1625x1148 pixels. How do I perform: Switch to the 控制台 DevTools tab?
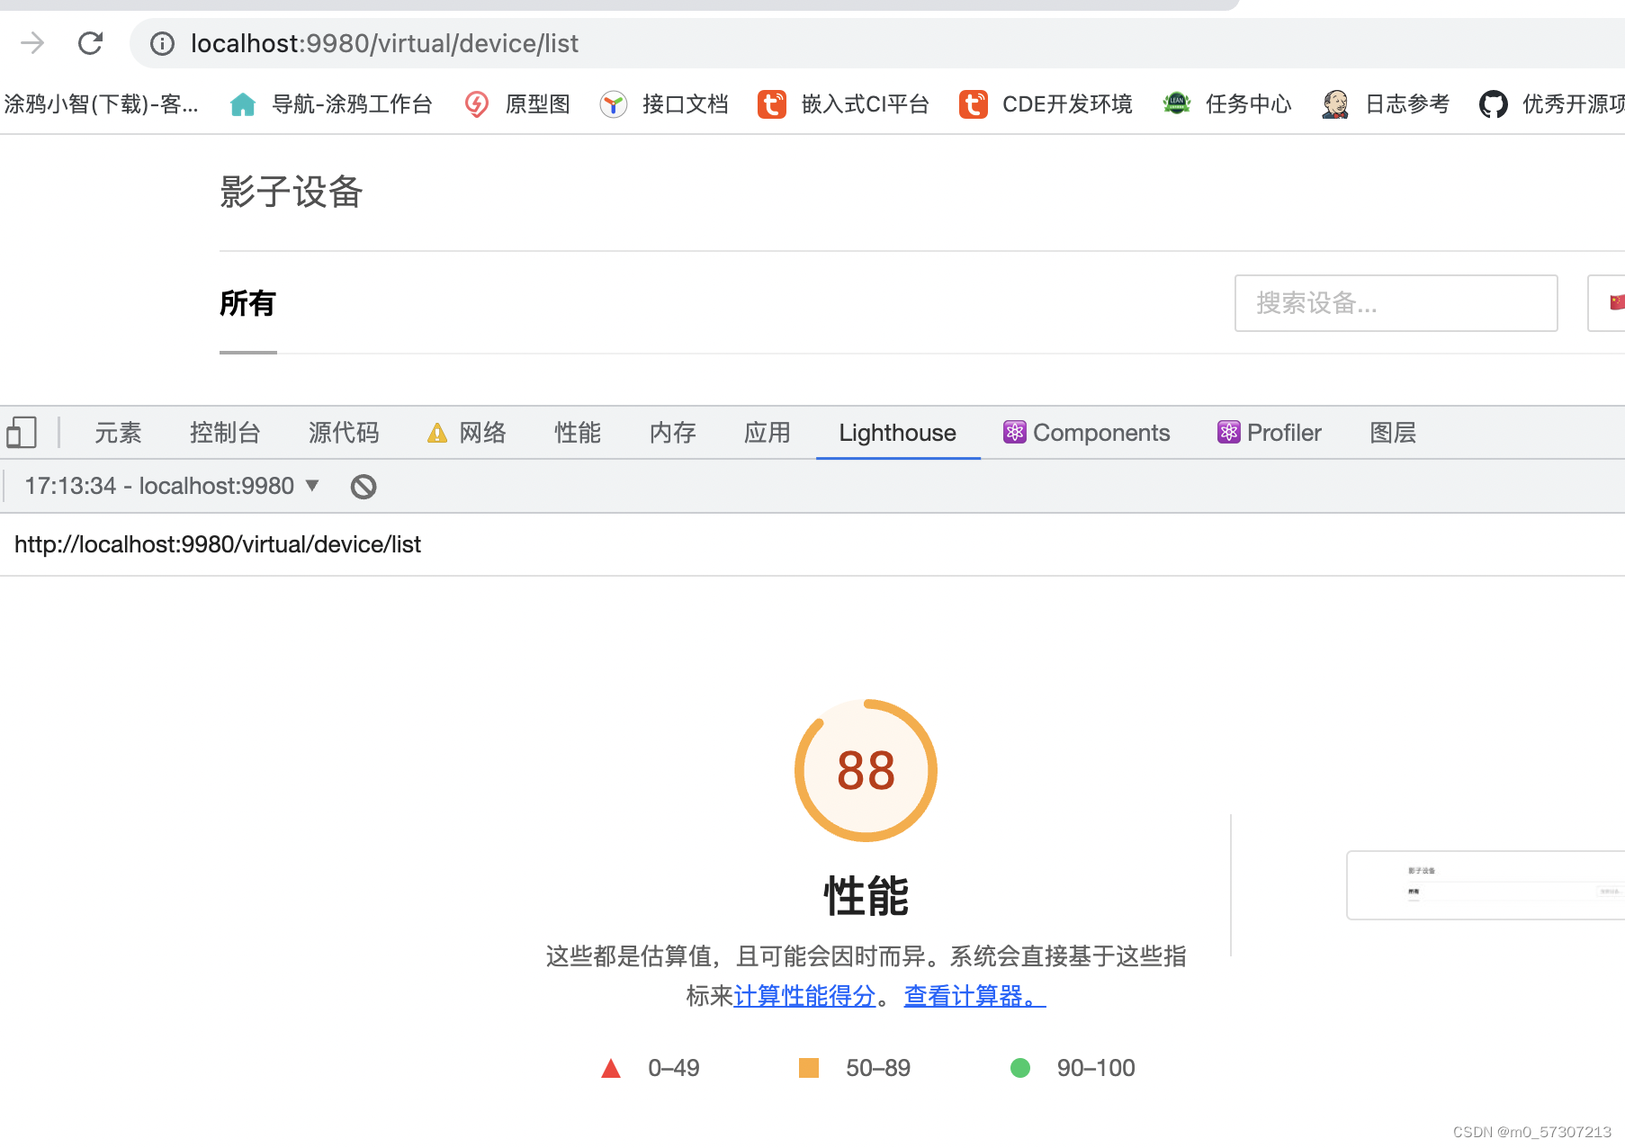[225, 433]
